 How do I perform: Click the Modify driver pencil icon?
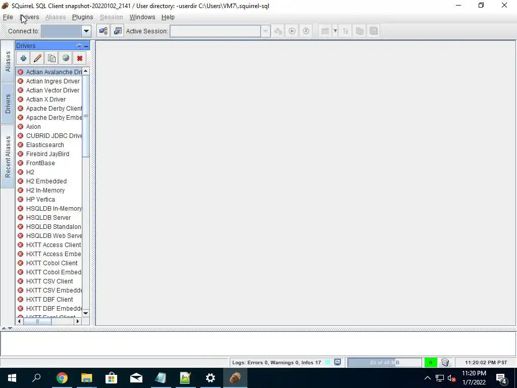pos(37,59)
